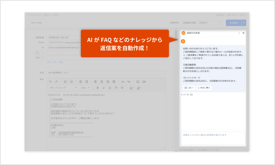Screen dimensions: 275x165
Task: Clear formatting with the remove-format icon
Action: [x=122, y=88]
